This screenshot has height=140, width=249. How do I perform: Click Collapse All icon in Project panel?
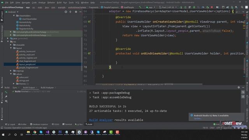70,12
